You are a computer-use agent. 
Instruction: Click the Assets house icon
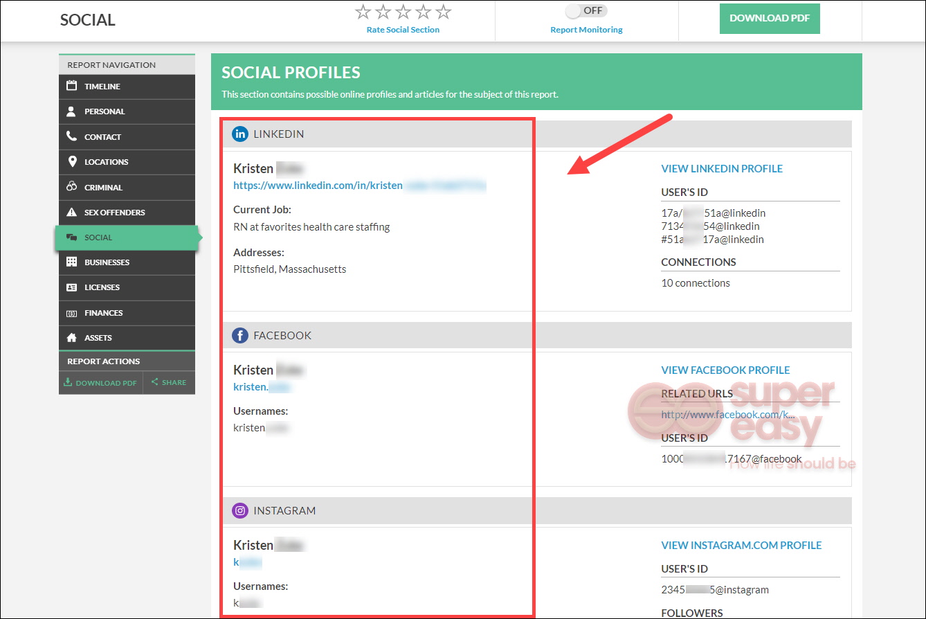point(71,338)
